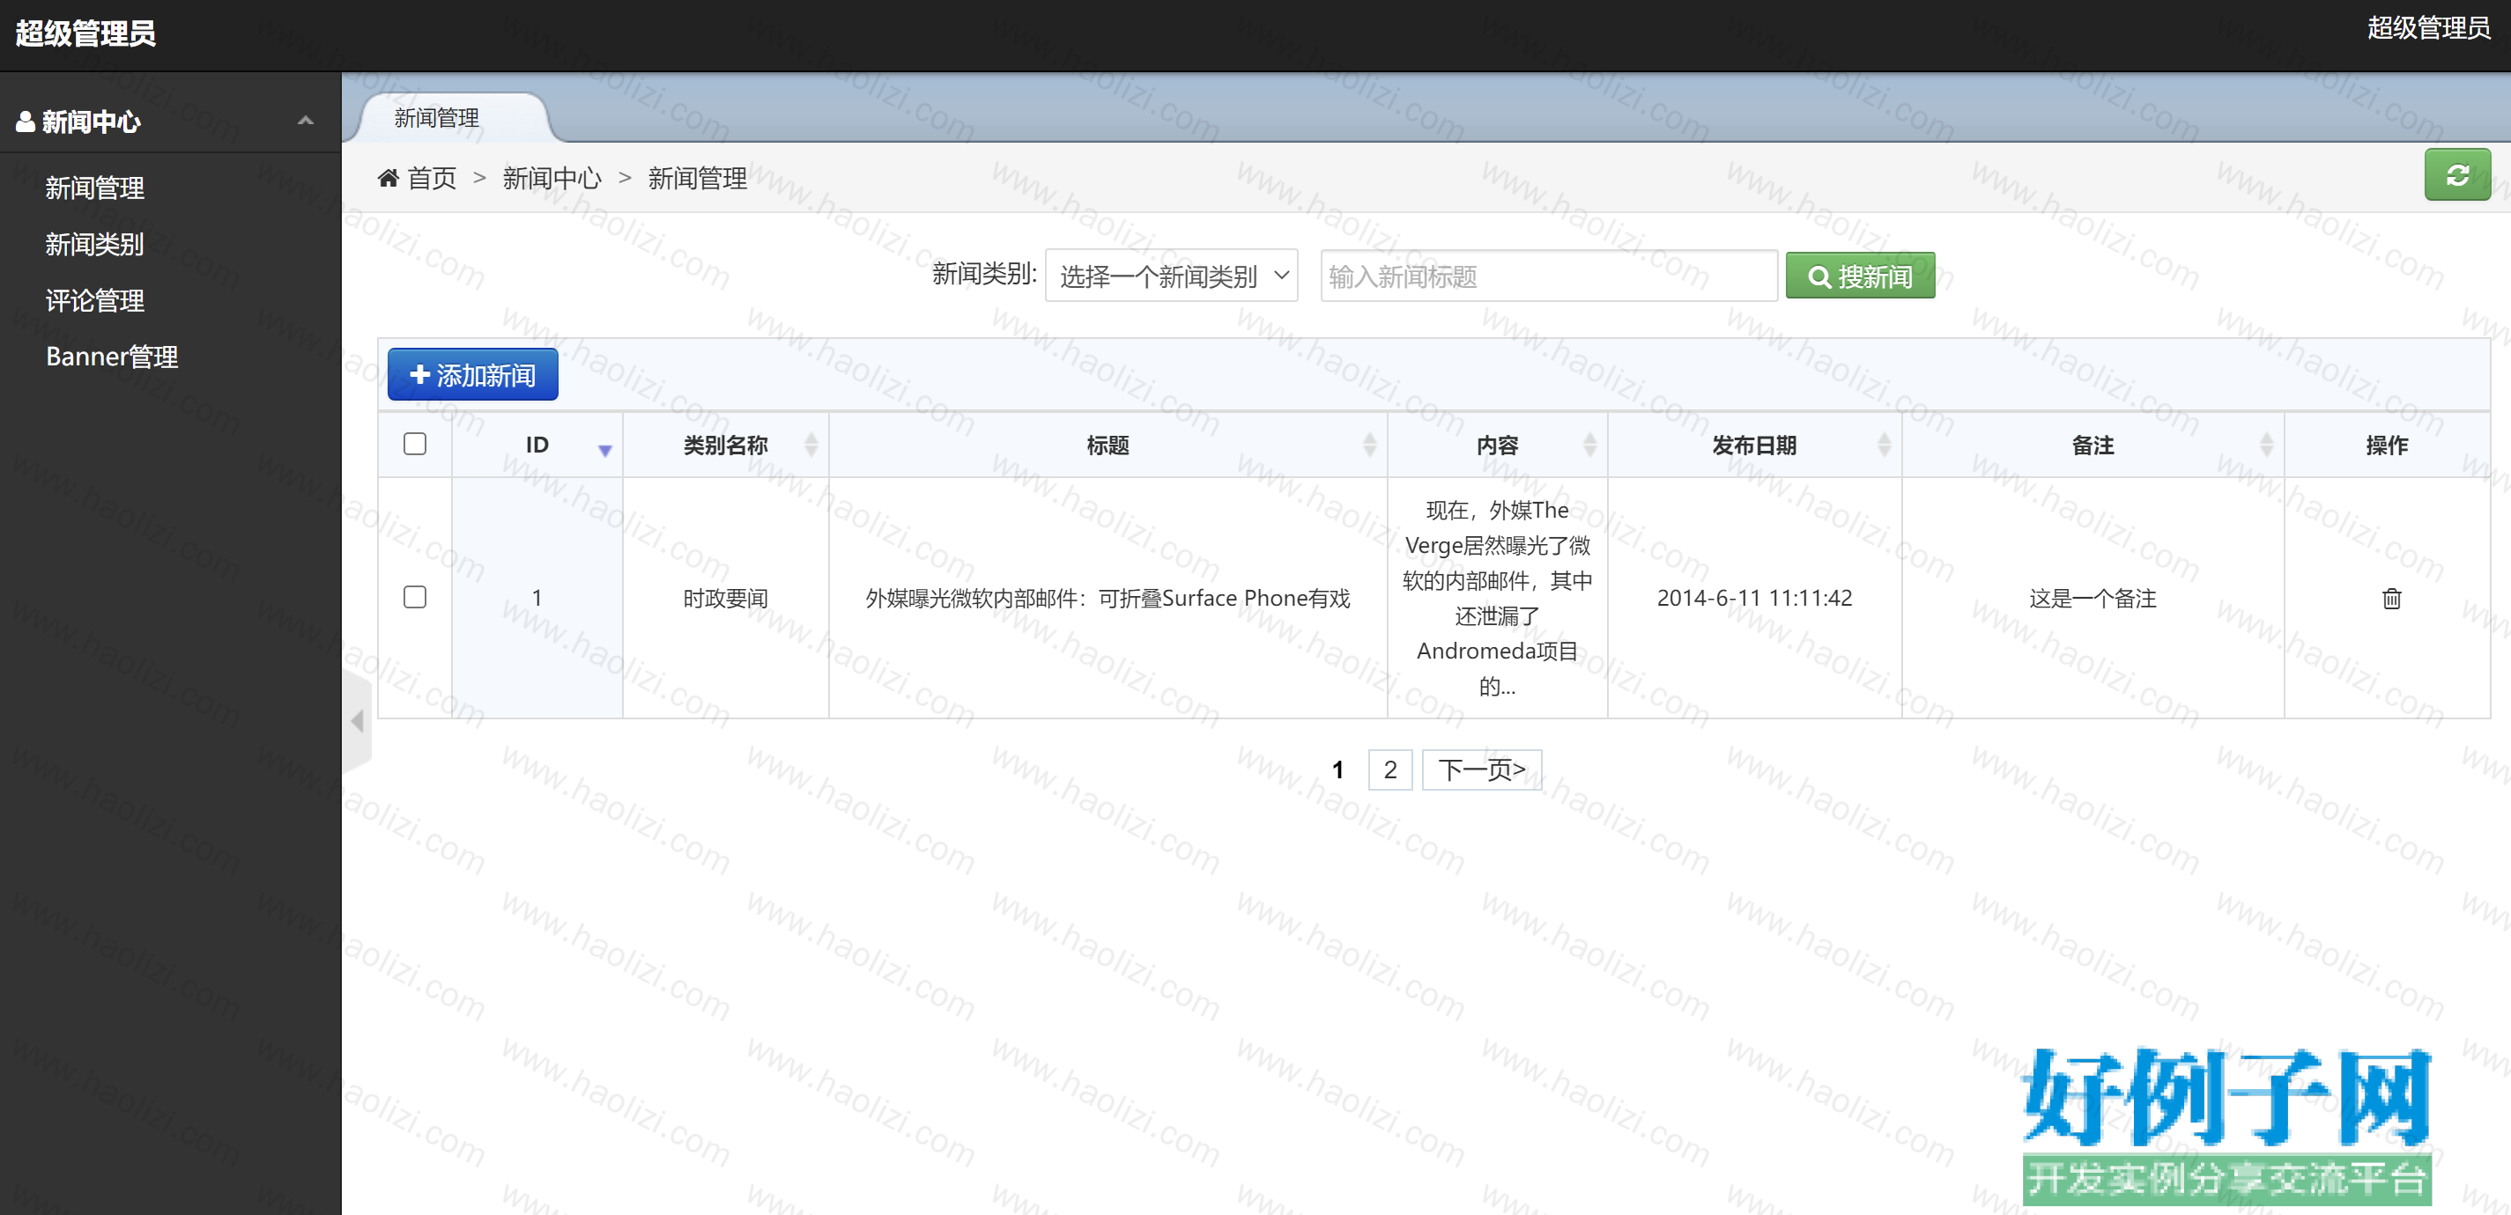2511x1215 pixels.
Task: Click the current page number 1
Action: [x=1338, y=770]
